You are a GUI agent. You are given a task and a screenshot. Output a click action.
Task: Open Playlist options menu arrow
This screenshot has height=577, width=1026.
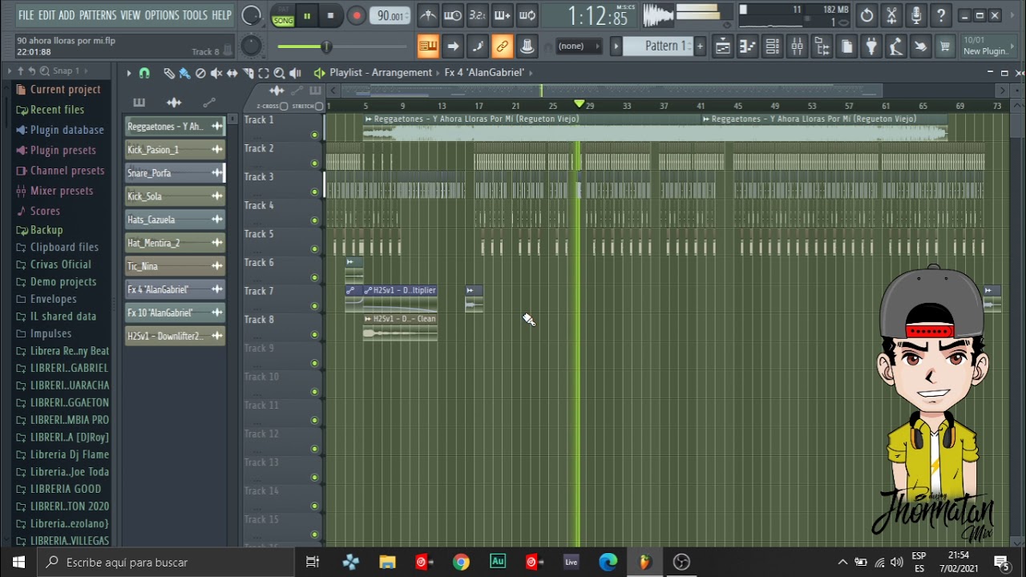coord(128,73)
